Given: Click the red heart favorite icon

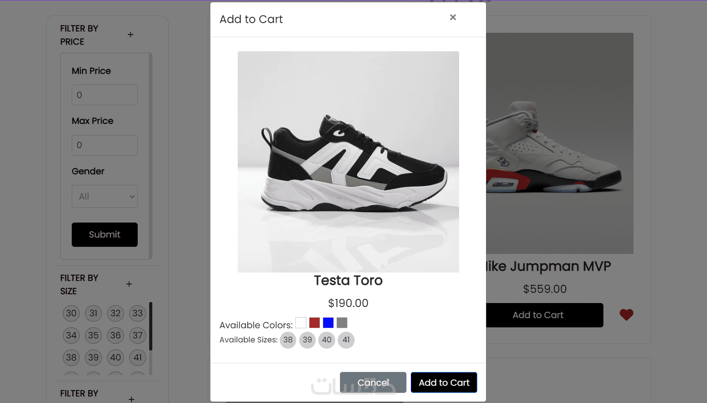Looking at the screenshot, I should click(x=626, y=315).
